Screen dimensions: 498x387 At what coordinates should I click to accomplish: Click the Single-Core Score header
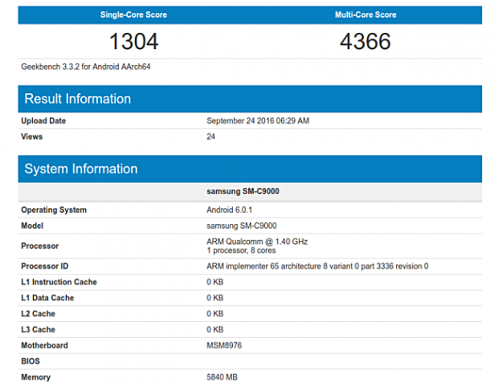pyautogui.click(x=133, y=14)
